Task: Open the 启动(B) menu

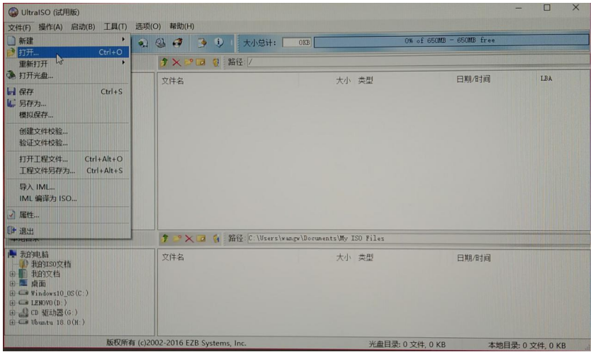Action: [83, 27]
